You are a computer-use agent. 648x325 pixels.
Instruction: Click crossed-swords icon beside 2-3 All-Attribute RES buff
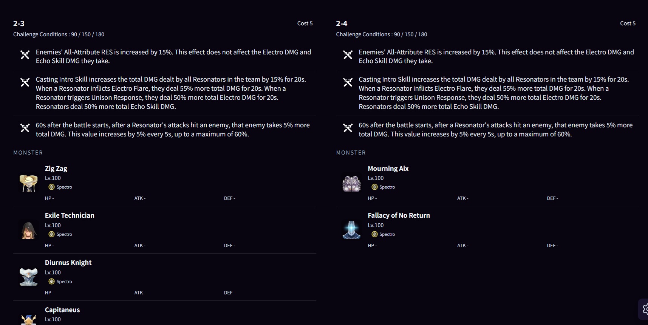[x=25, y=55]
